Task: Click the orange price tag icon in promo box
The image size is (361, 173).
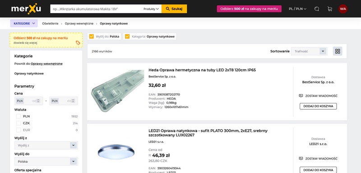Action: coord(78,42)
